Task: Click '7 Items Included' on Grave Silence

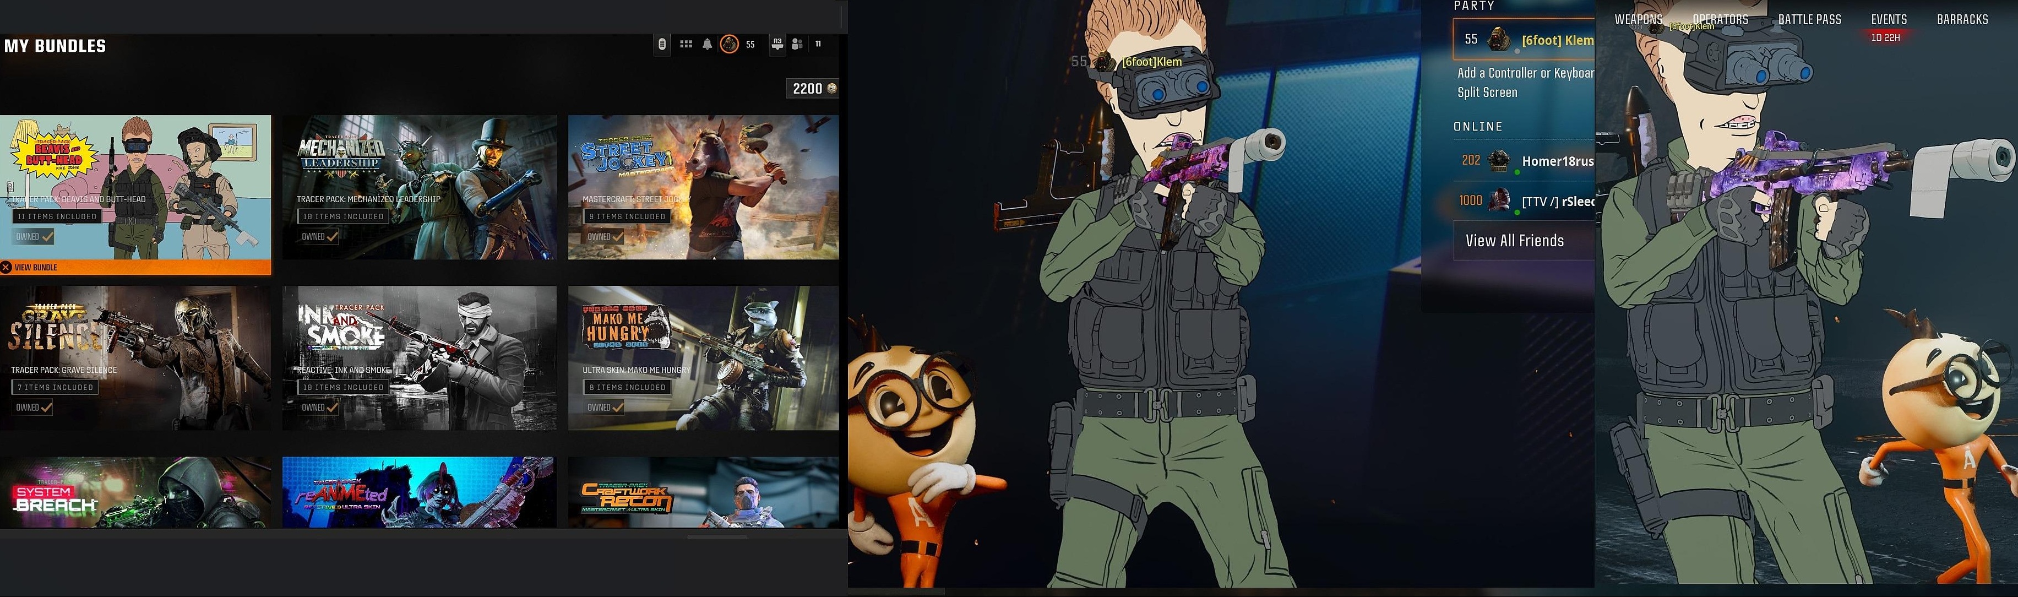Action: click(55, 388)
